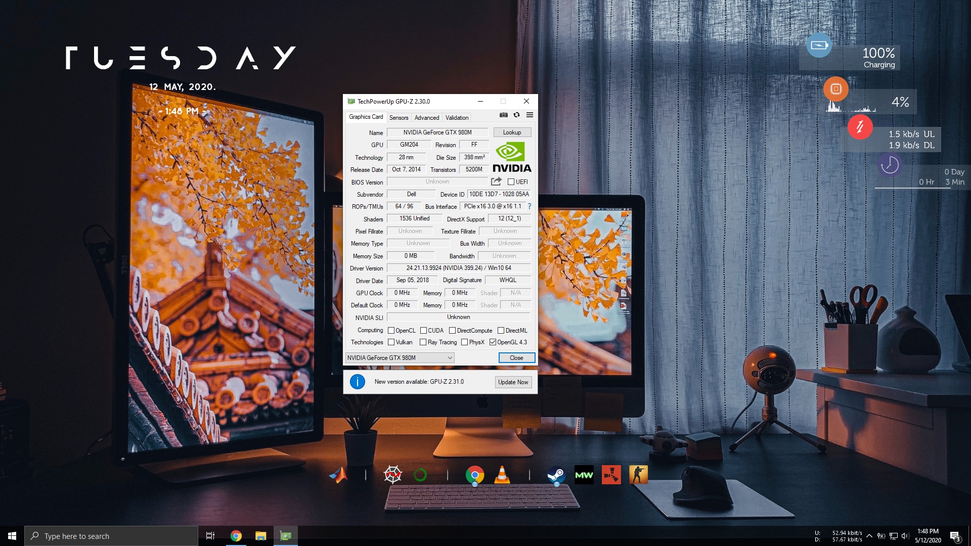971x546 pixels.
Task: Click the BIOS share/export icon
Action: click(496, 181)
